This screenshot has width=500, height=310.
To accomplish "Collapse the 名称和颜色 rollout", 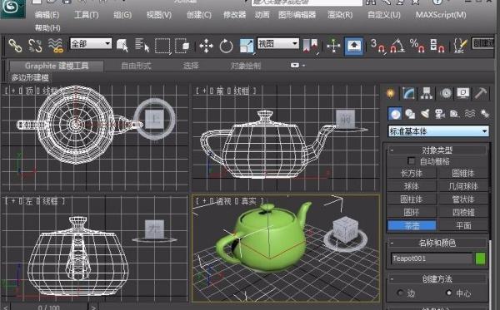I will click(437, 243).
